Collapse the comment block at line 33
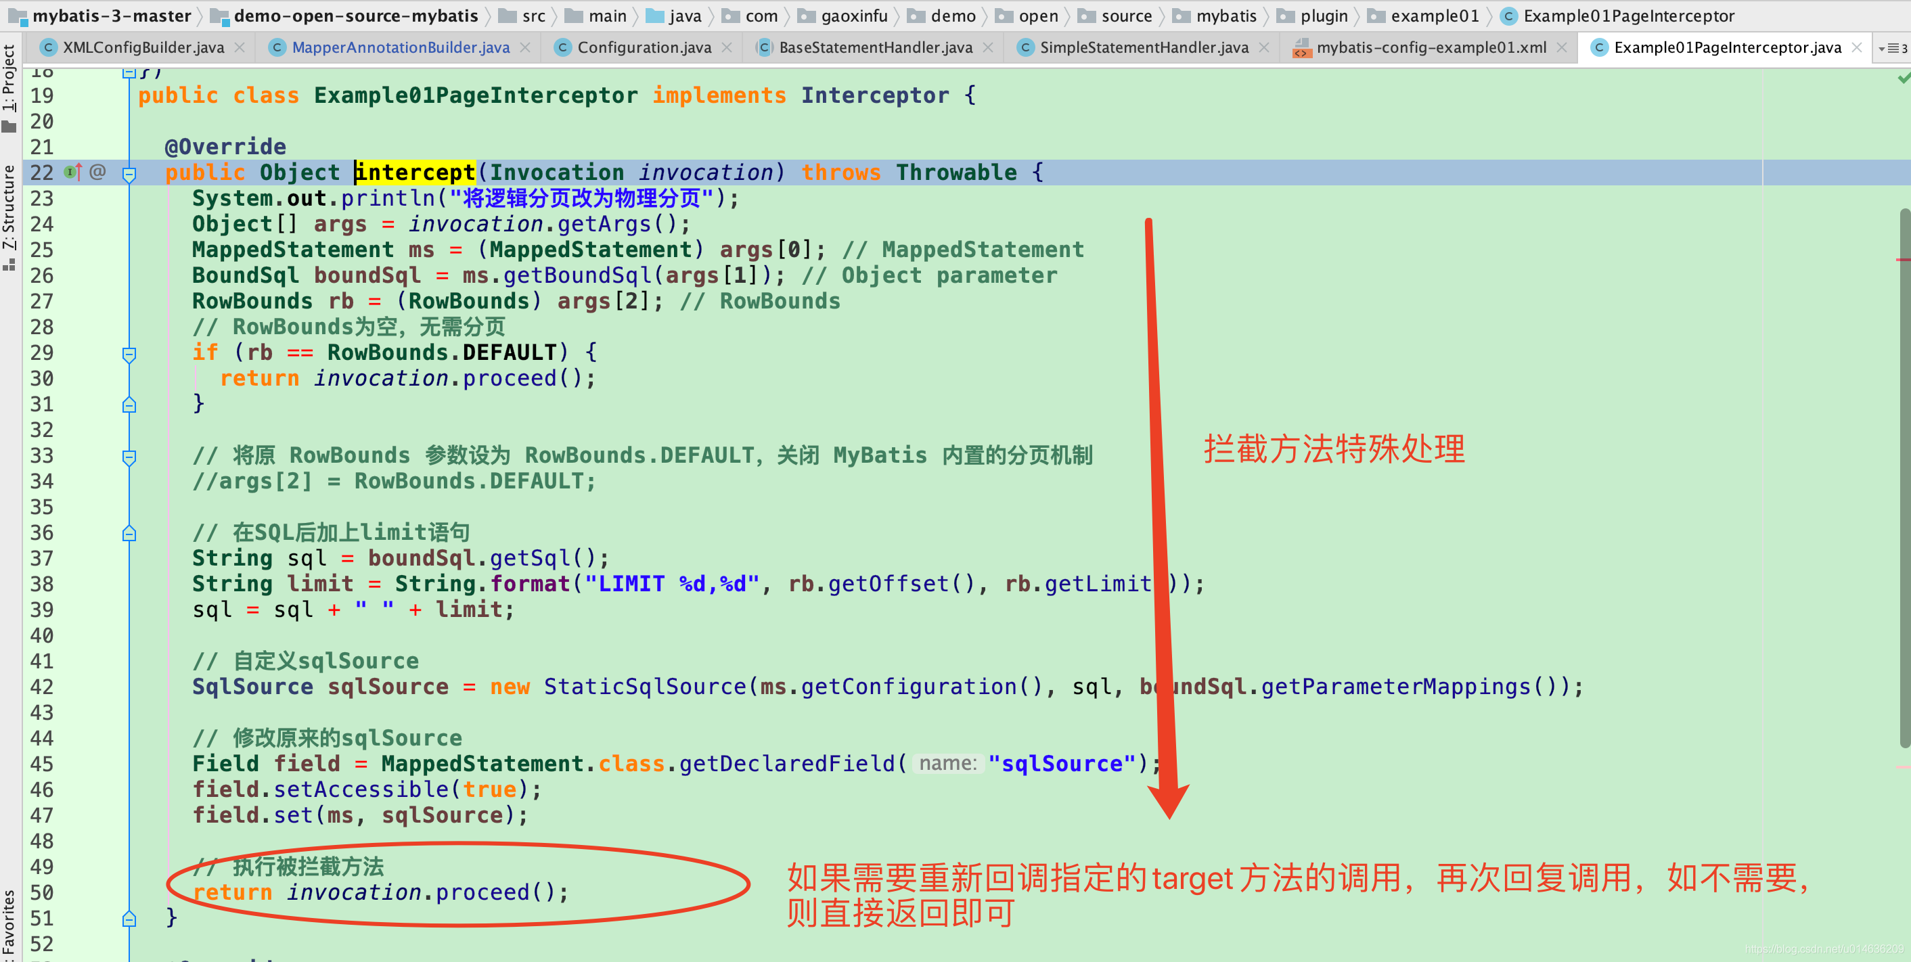The image size is (1911, 962). (x=129, y=457)
